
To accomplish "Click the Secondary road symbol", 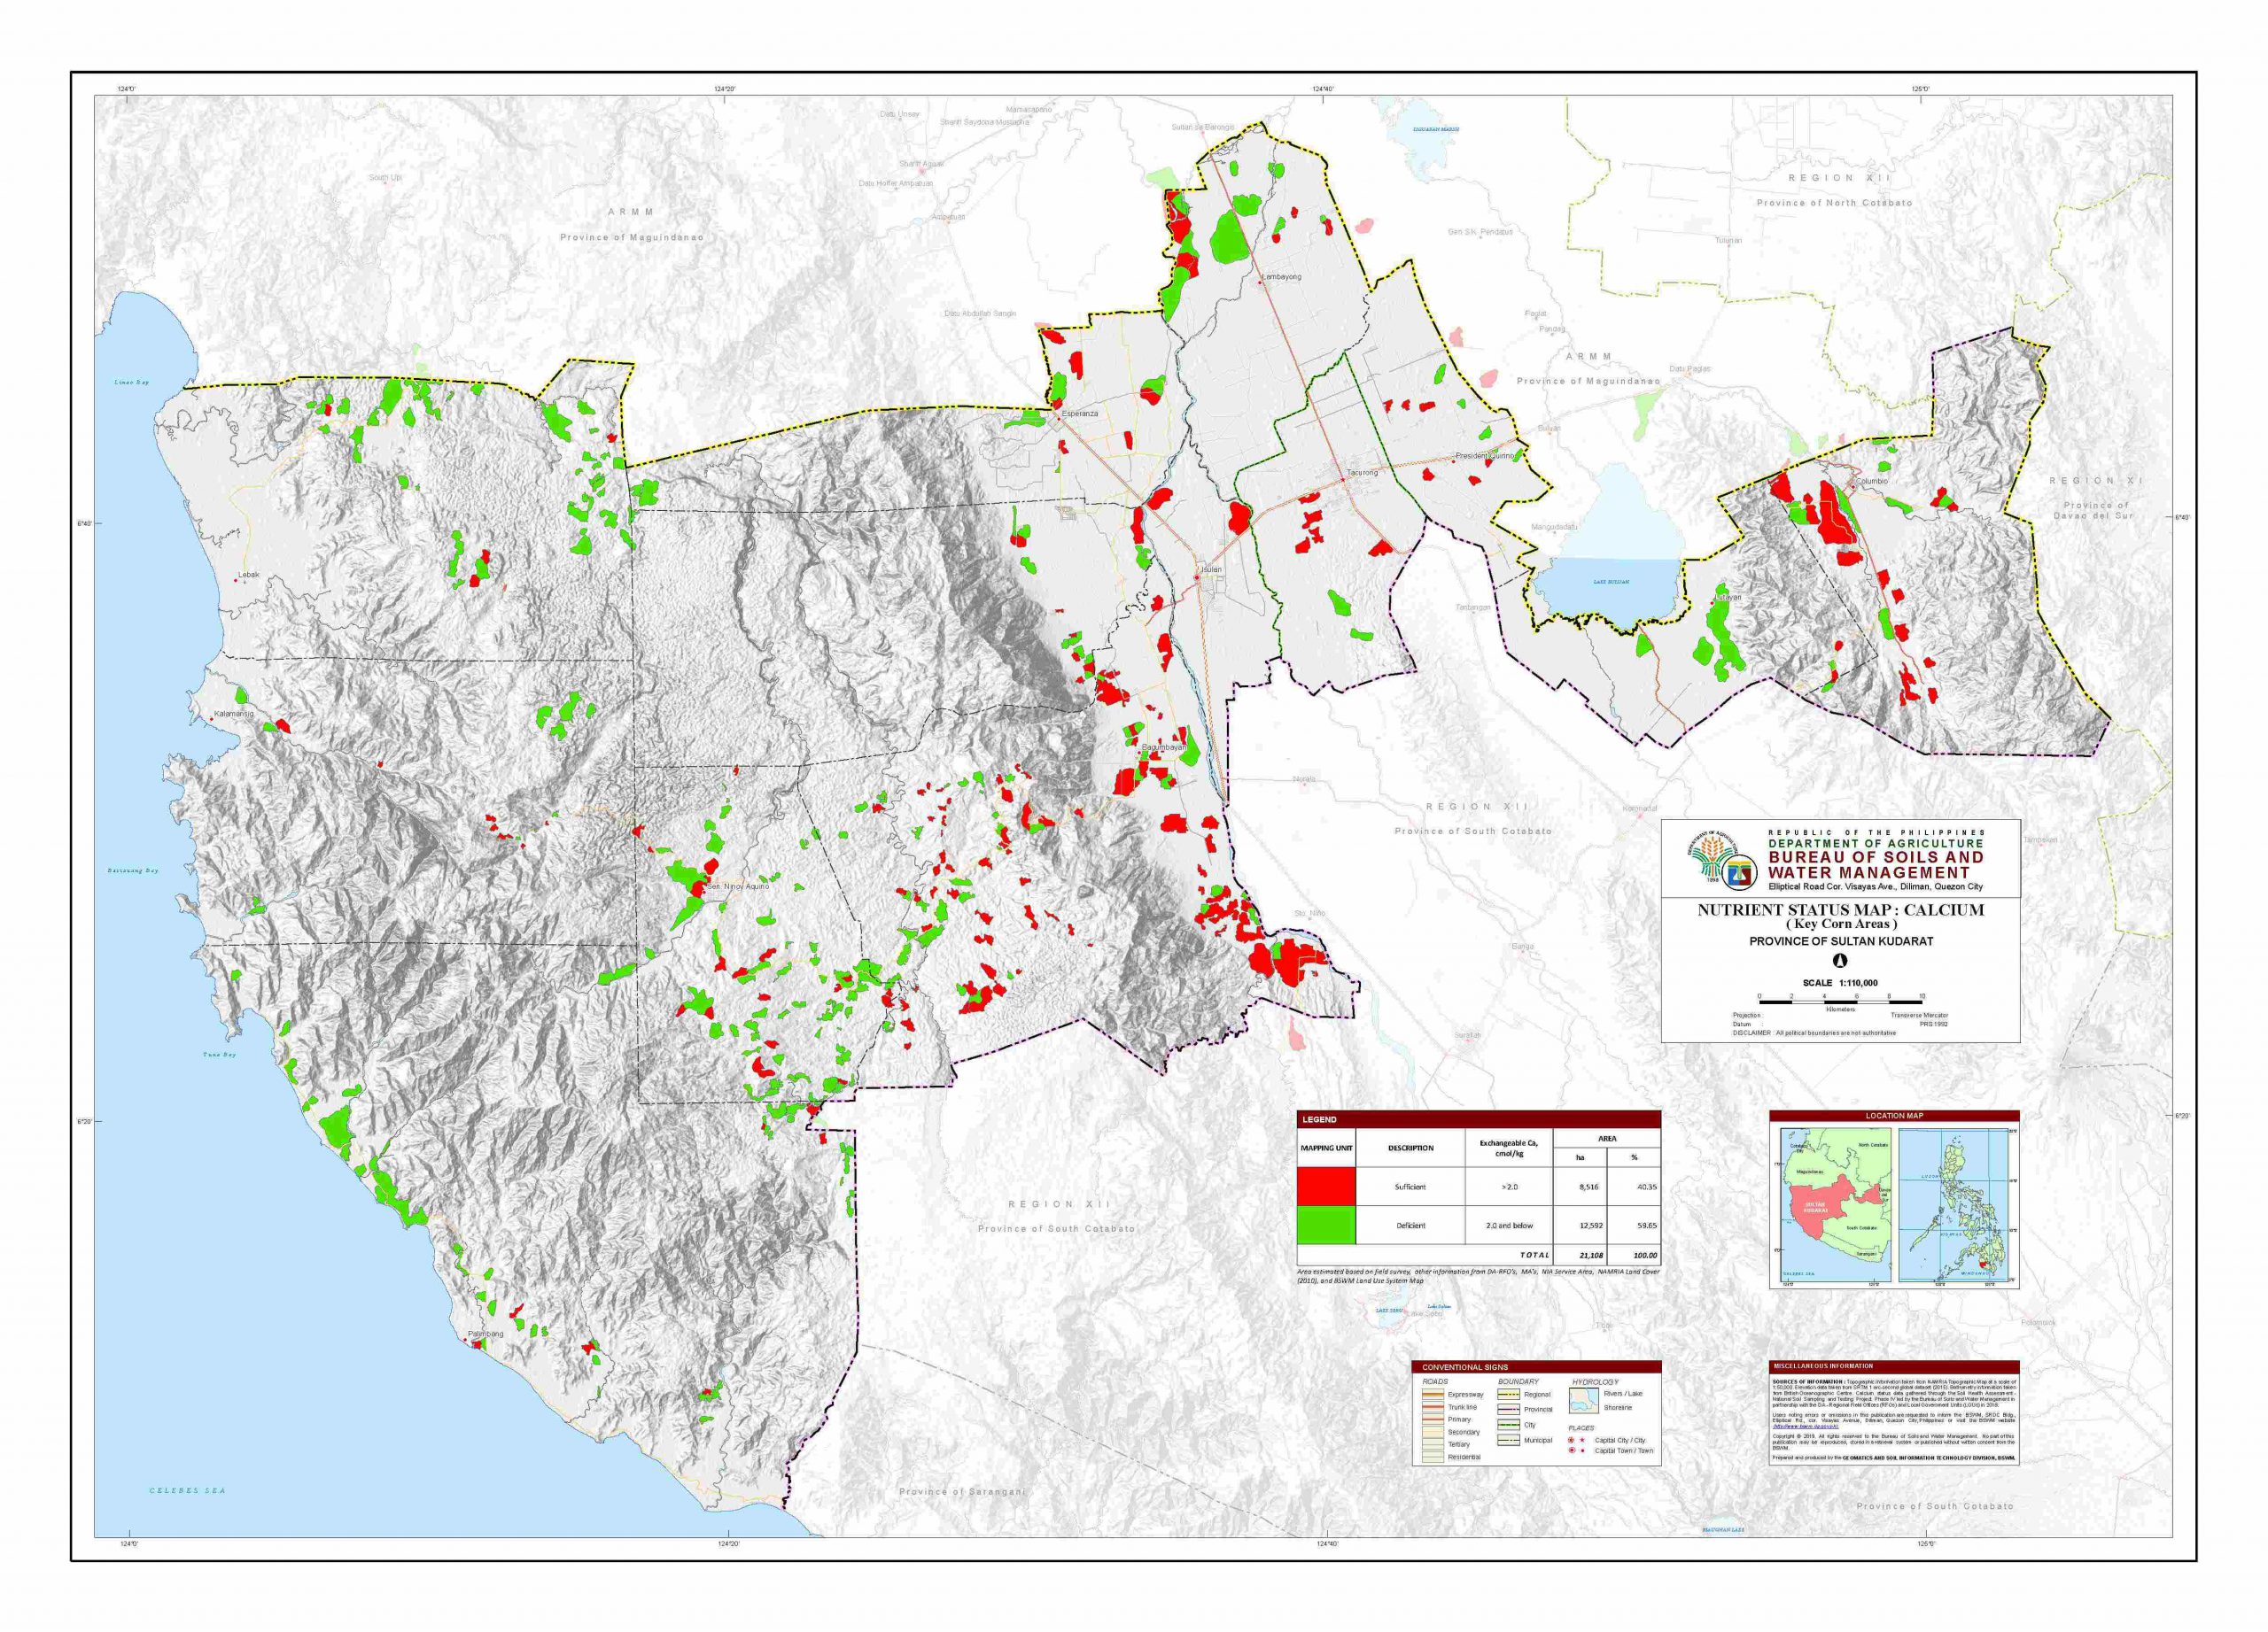I will point(1433,1432).
